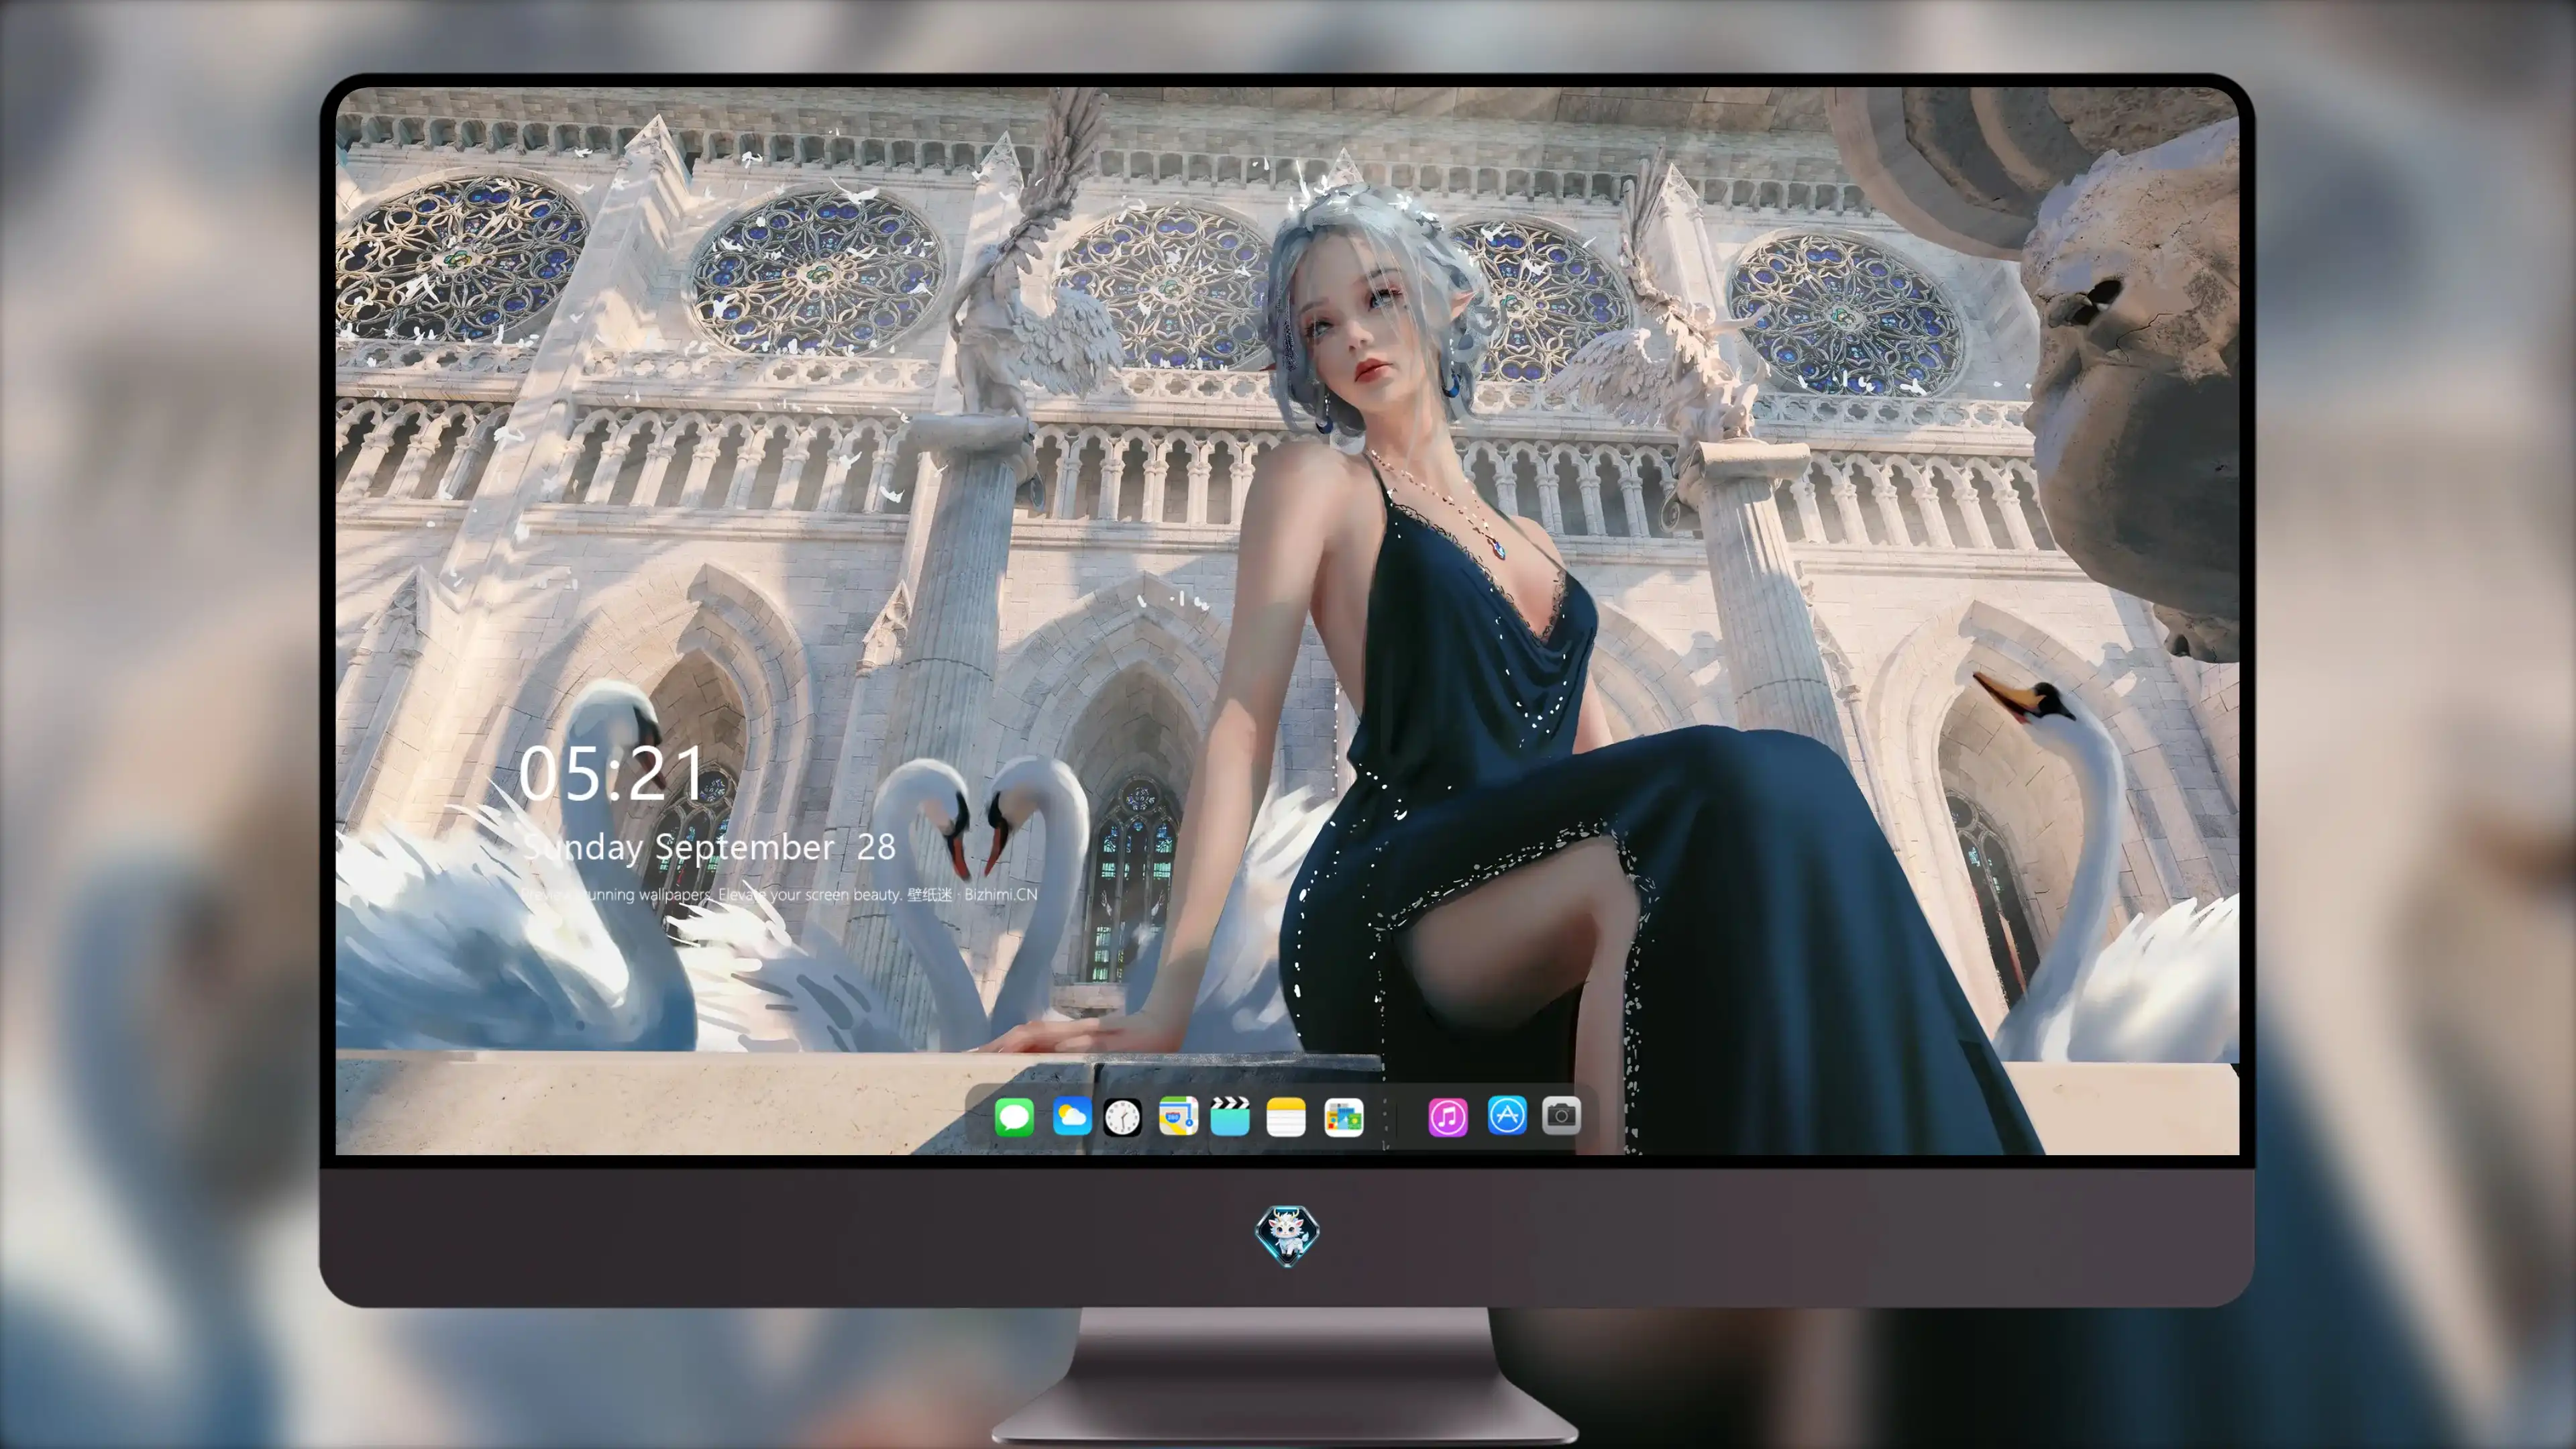2576x1449 pixels.
Task: Open the gray Camera app icon
Action: [x=1561, y=1115]
